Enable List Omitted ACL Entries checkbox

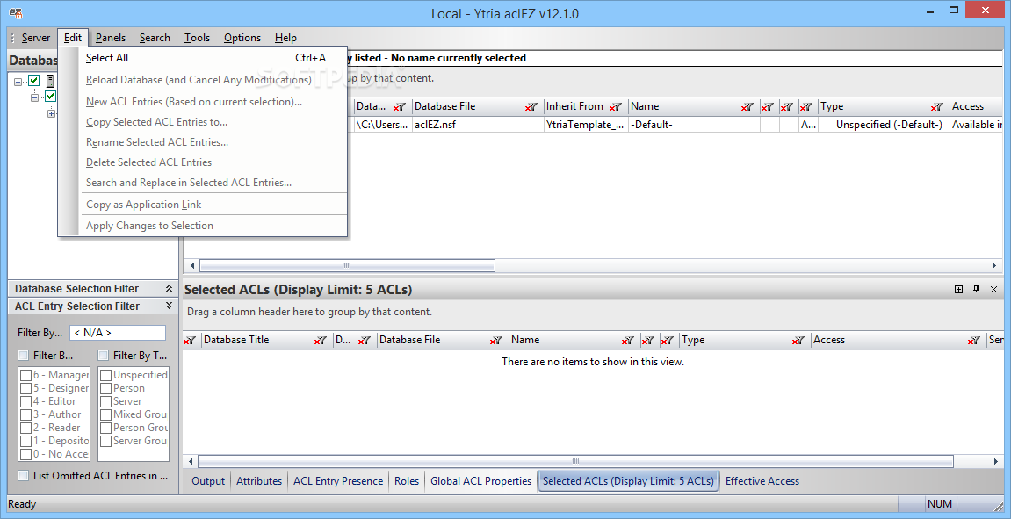(23, 476)
